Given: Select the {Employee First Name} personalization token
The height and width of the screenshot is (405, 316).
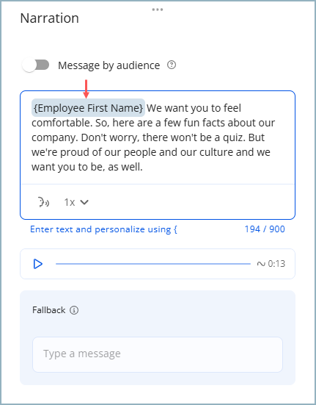Looking at the screenshot, I should [88, 108].
